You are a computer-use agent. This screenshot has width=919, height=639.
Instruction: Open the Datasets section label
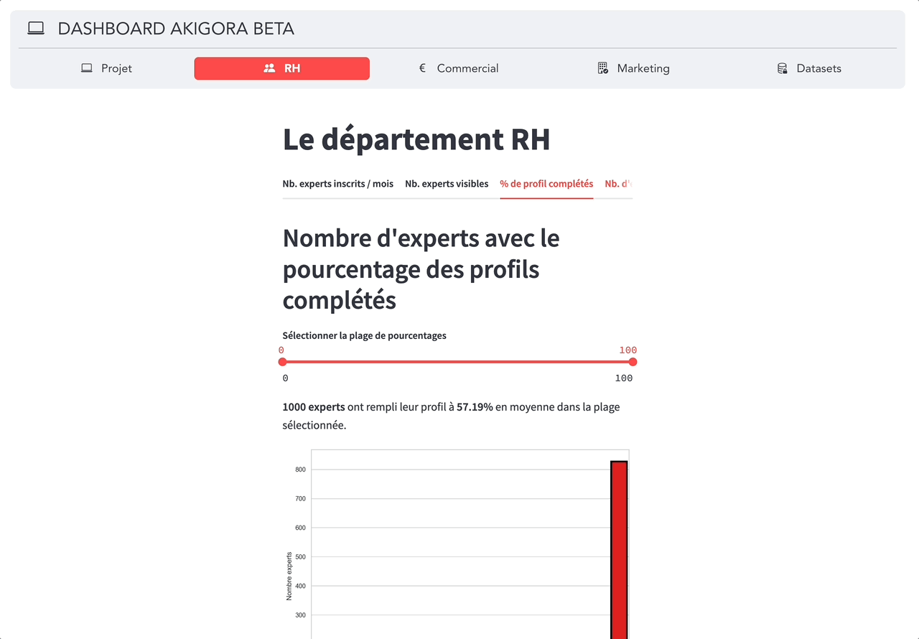click(x=818, y=68)
